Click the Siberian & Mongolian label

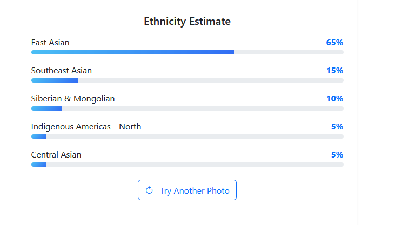click(73, 98)
